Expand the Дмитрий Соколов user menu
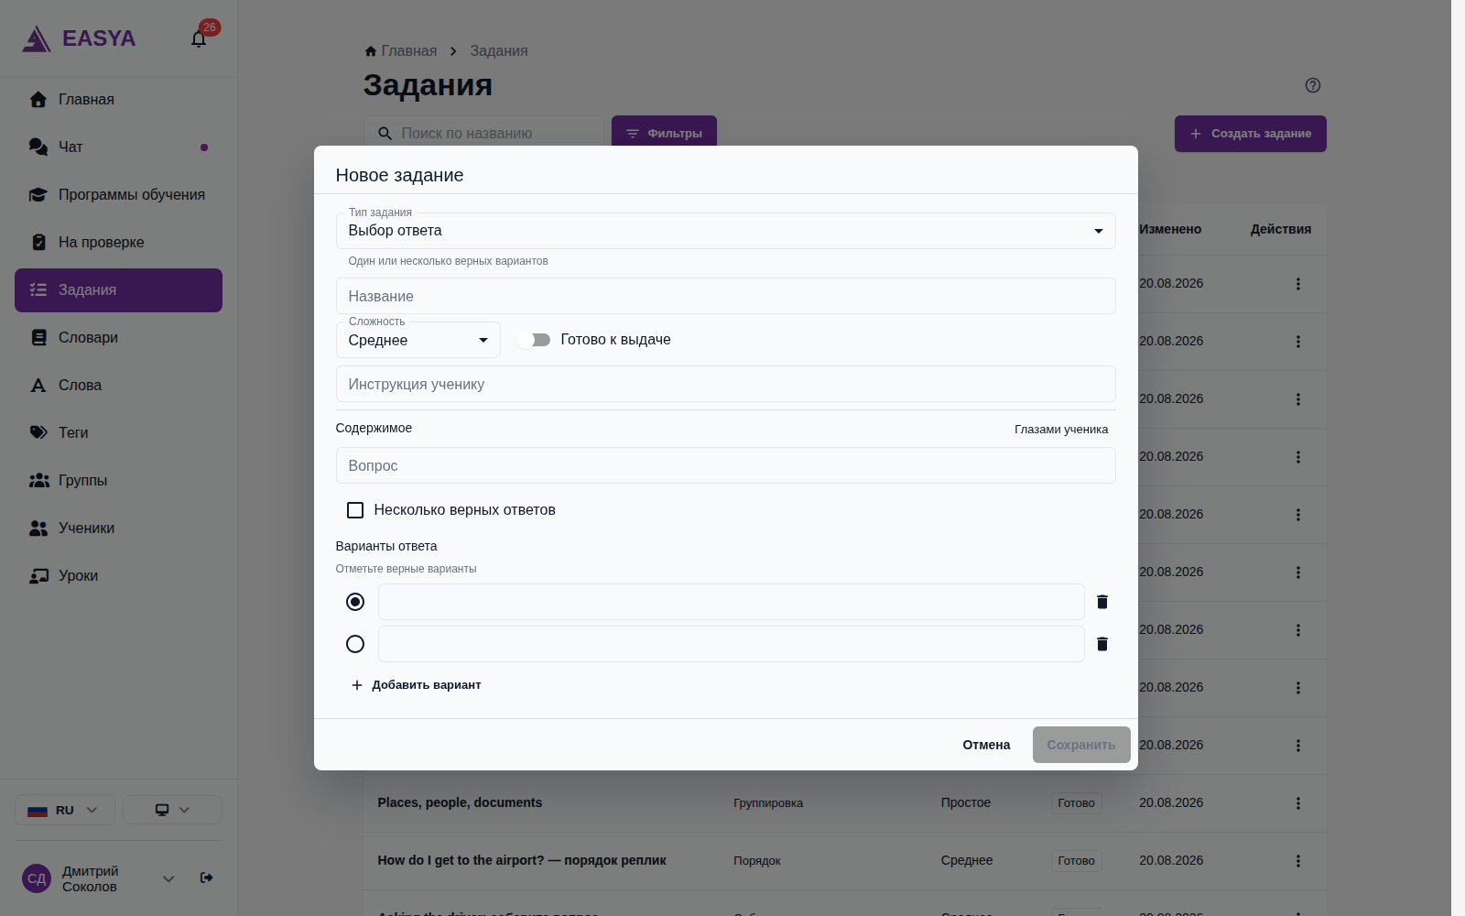 168,878
